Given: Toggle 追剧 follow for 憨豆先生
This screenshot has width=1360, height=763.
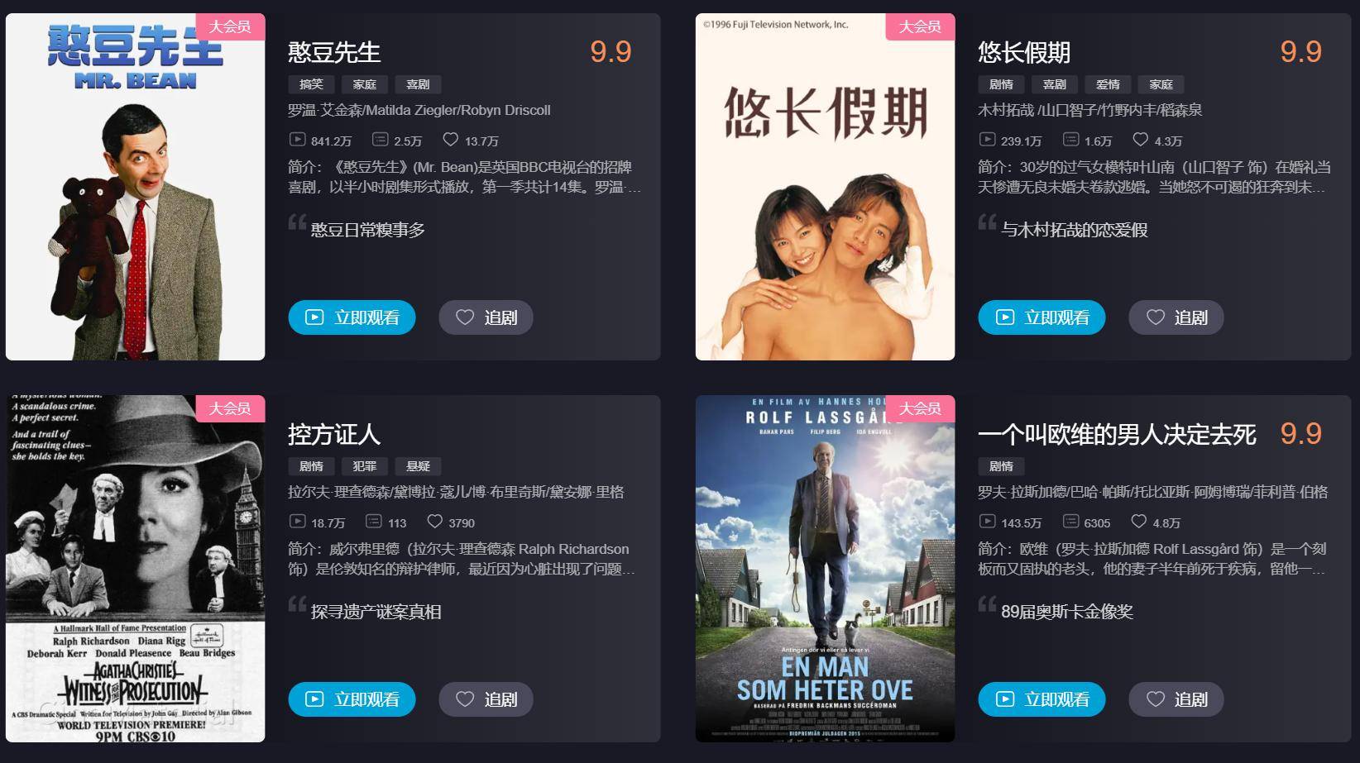Looking at the screenshot, I should [486, 317].
